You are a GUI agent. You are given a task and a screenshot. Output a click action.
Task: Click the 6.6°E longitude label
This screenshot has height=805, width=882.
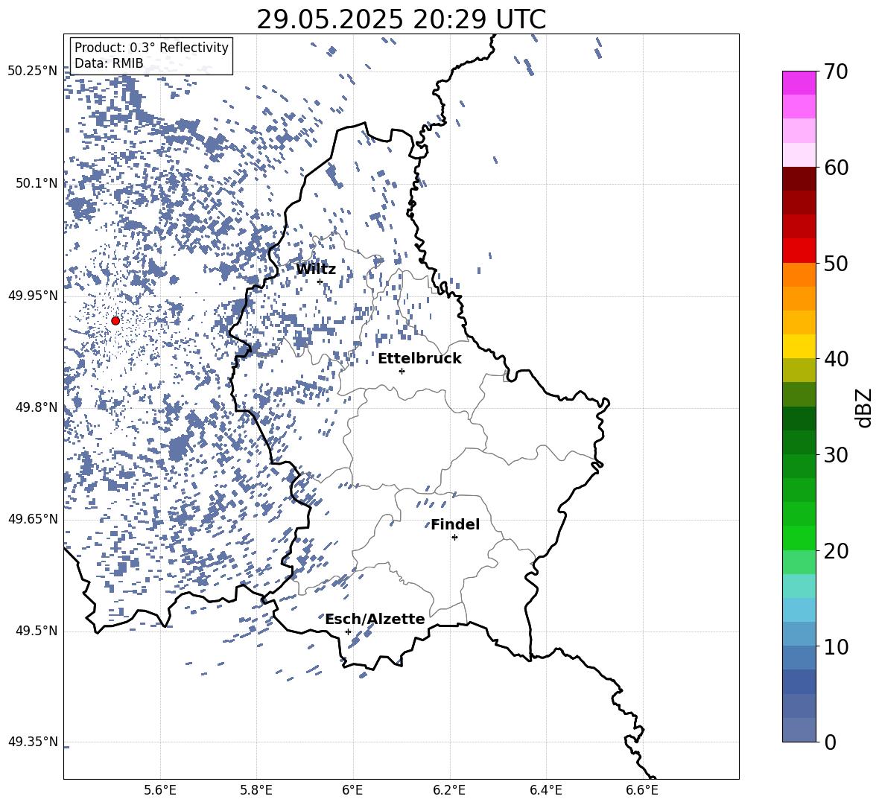pos(642,791)
